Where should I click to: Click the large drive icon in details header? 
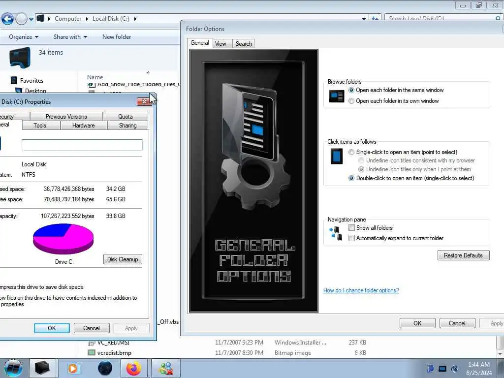point(20,58)
